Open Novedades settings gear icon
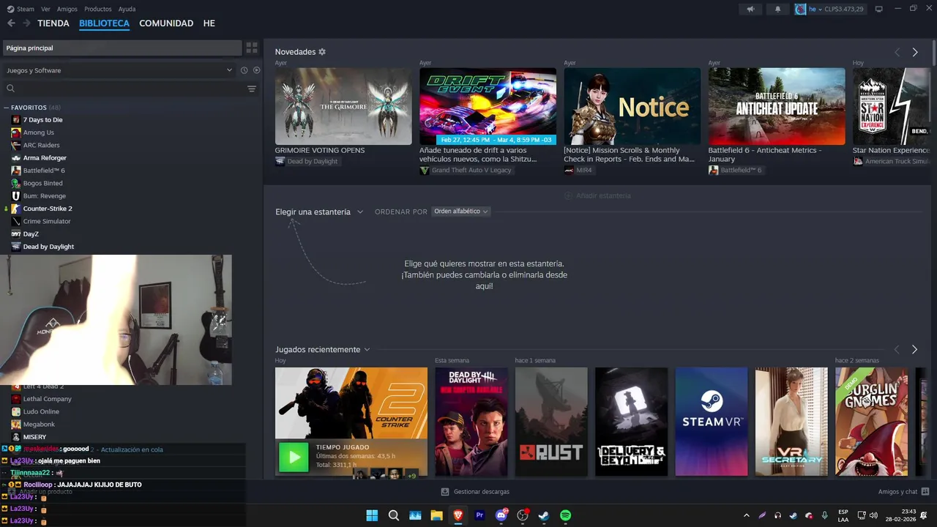937x527 pixels. click(x=322, y=52)
